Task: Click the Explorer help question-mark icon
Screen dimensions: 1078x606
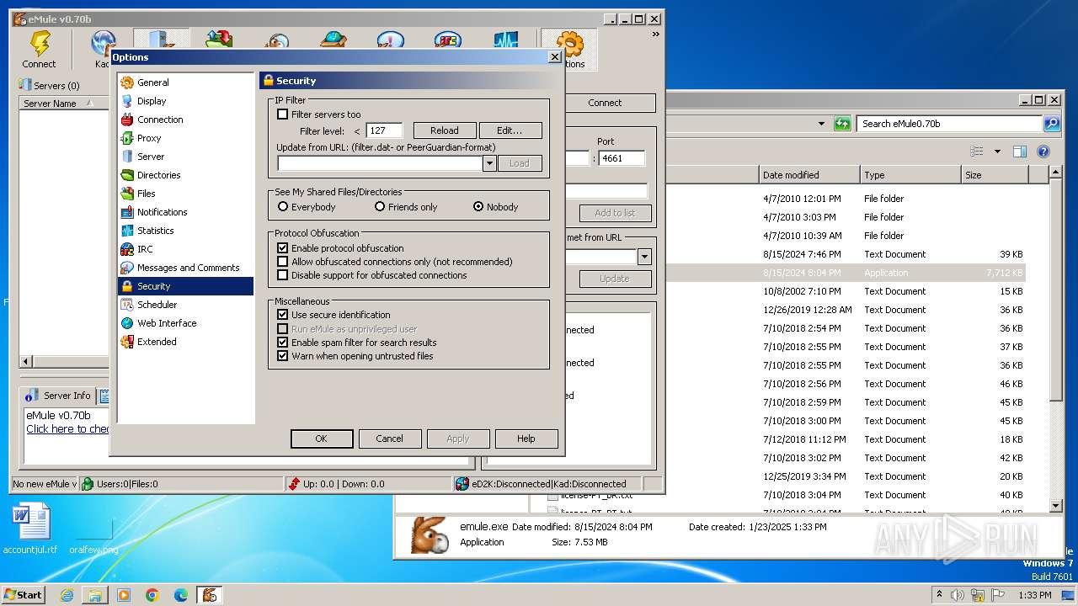Action: click(x=1043, y=152)
